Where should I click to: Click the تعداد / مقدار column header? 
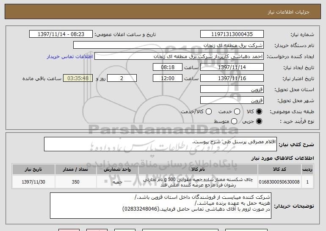(x=75, y=169)
